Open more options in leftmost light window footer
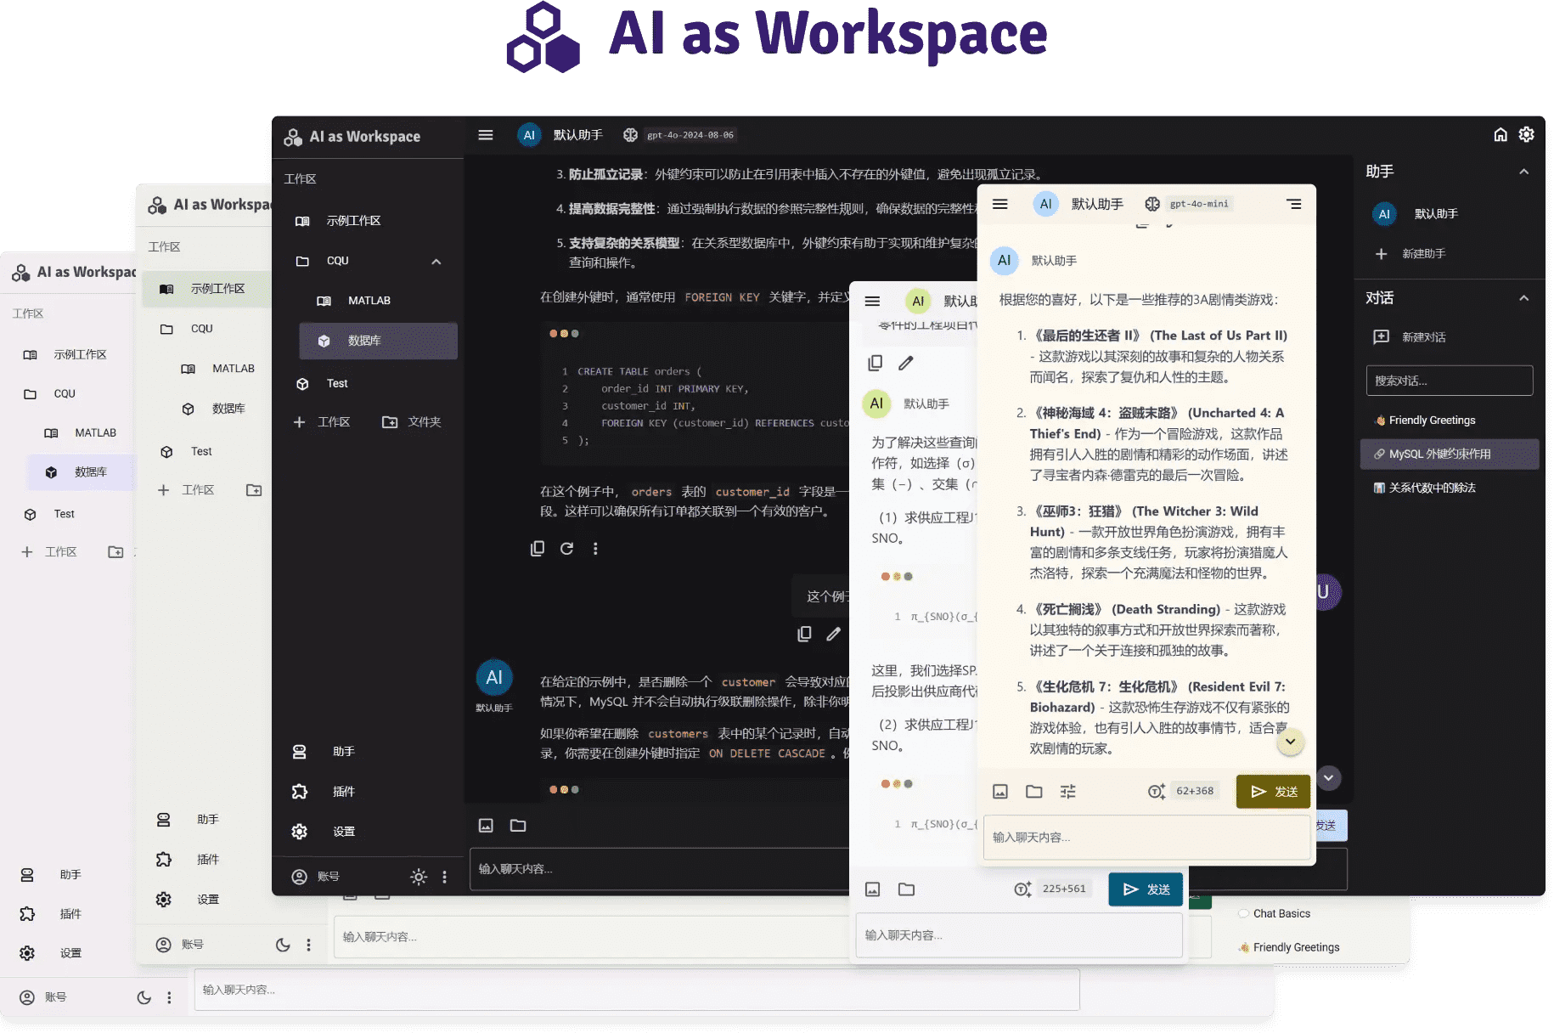This screenshot has height=1033, width=1554. [169, 998]
